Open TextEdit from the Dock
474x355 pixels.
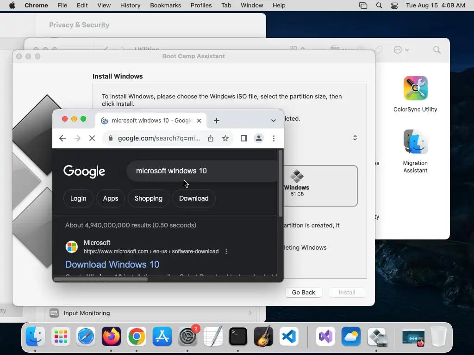tap(213, 337)
